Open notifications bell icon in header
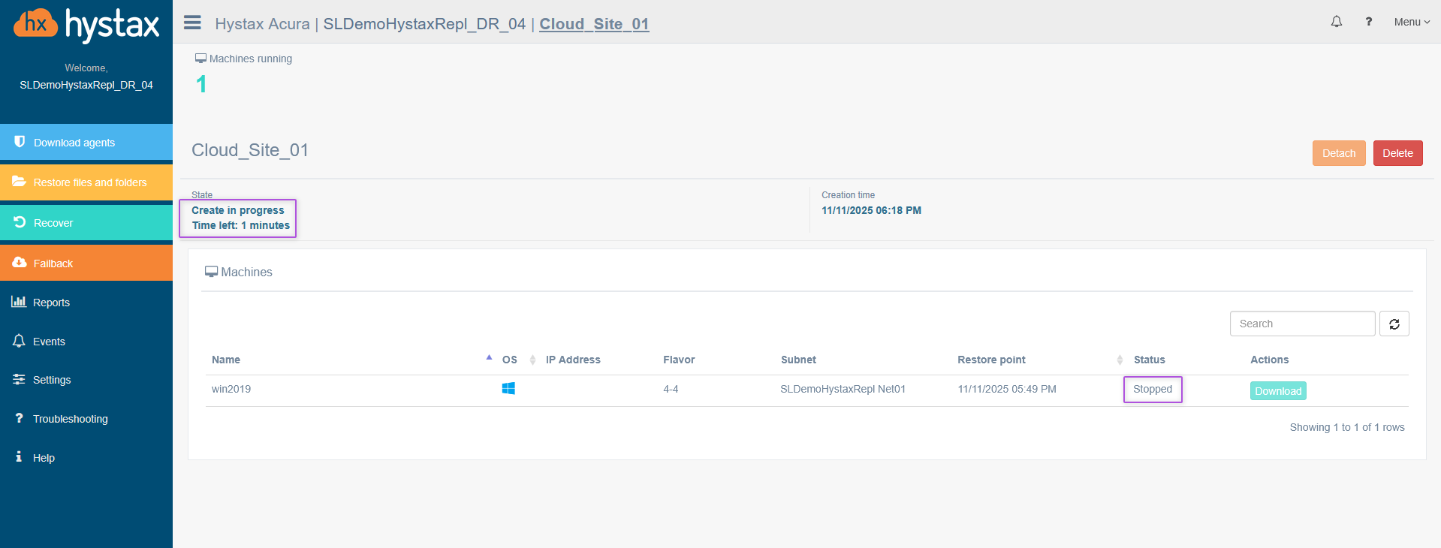The image size is (1441, 548). (x=1336, y=22)
